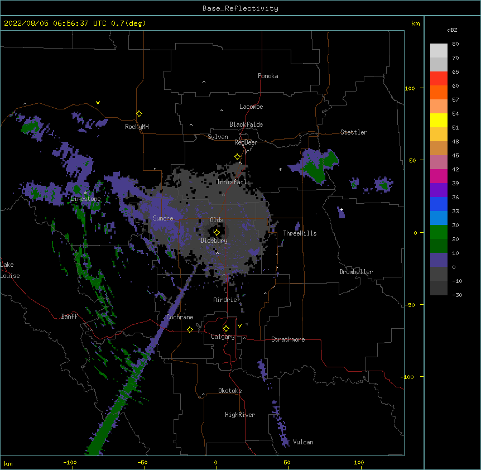
Task: Click the Lacombe city label
Action: click(251, 107)
